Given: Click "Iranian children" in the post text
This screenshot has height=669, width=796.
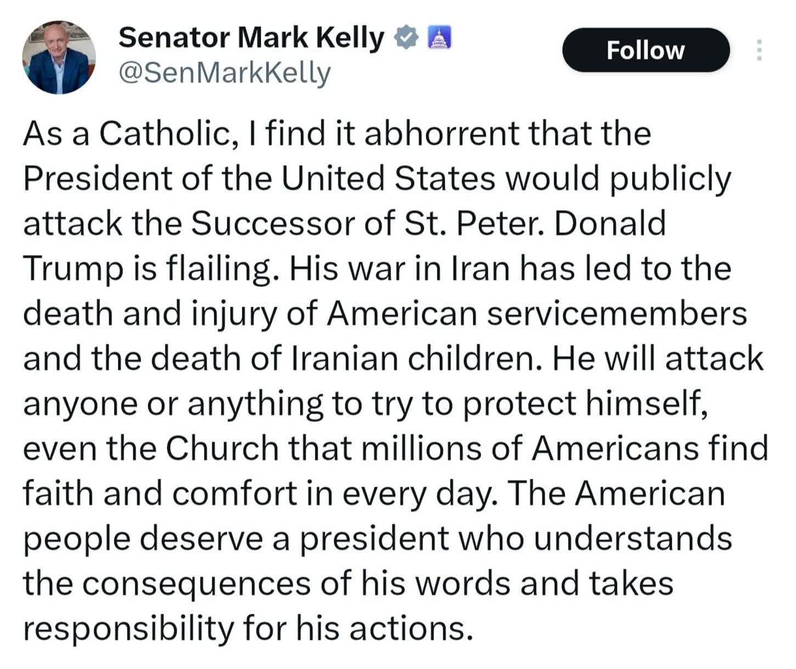Looking at the screenshot, I should [x=414, y=359].
